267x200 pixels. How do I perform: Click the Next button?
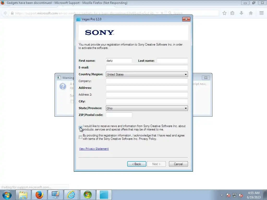click(156, 164)
